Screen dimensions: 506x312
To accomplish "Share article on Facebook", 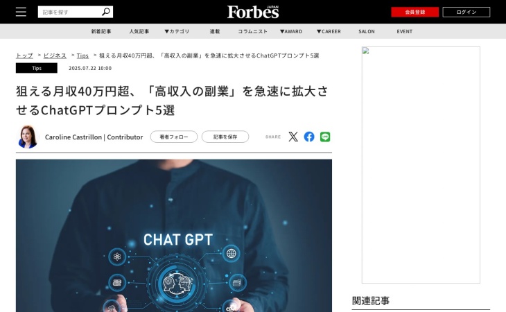I will coord(309,137).
